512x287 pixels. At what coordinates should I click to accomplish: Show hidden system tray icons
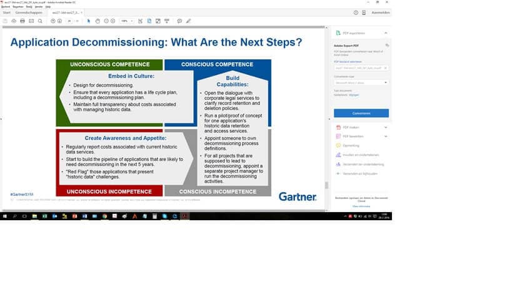click(x=345, y=216)
